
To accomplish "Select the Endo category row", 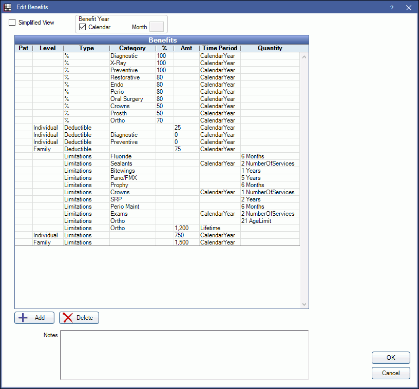I will pyautogui.click(x=157, y=85).
